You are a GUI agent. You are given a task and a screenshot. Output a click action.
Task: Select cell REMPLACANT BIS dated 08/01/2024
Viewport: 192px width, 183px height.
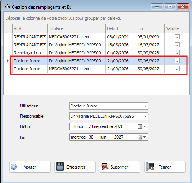coord(30,37)
